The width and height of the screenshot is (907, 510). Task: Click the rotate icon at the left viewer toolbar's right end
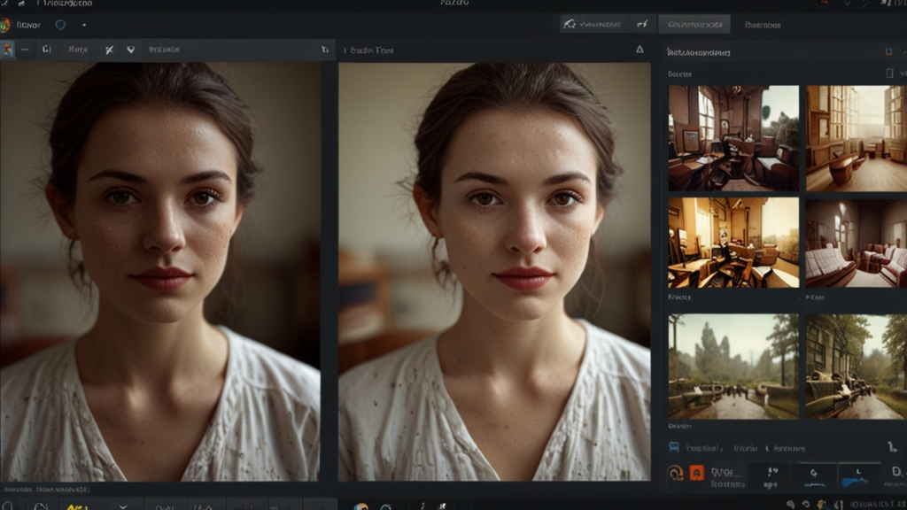[324, 50]
